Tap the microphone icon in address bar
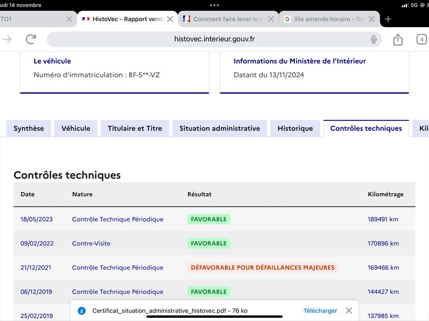429x321 pixels. point(373,39)
